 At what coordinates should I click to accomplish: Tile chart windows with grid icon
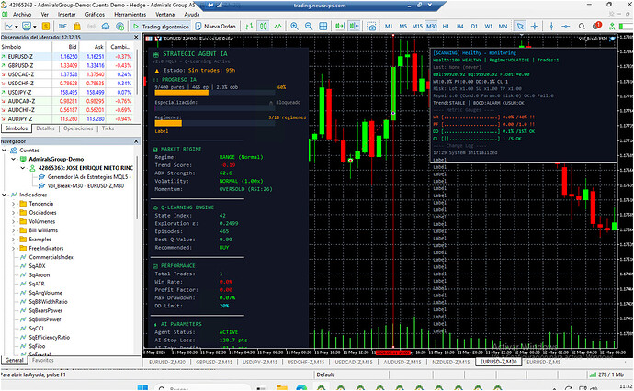(x=323, y=27)
